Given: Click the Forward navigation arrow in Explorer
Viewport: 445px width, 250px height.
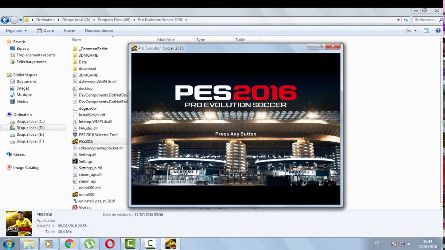Looking at the screenshot, I should click(x=14, y=20).
